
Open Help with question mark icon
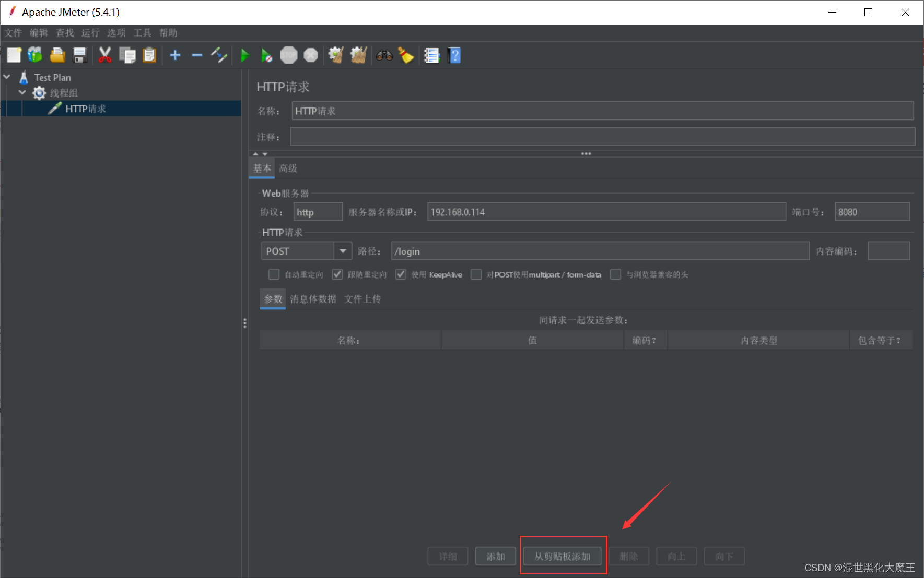(x=454, y=55)
